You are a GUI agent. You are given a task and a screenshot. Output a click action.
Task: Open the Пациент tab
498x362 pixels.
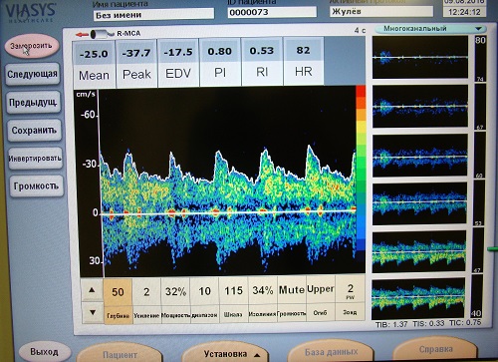pyautogui.click(x=120, y=355)
